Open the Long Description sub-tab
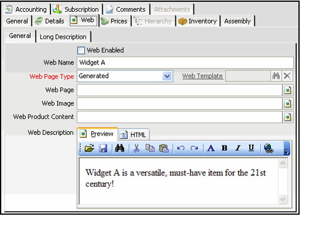309x227 pixels. click(x=63, y=37)
